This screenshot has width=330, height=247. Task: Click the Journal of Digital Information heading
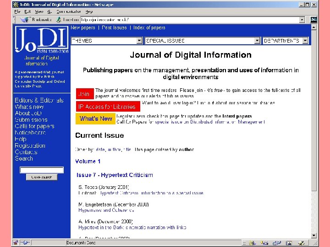pyautogui.click(x=191, y=55)
